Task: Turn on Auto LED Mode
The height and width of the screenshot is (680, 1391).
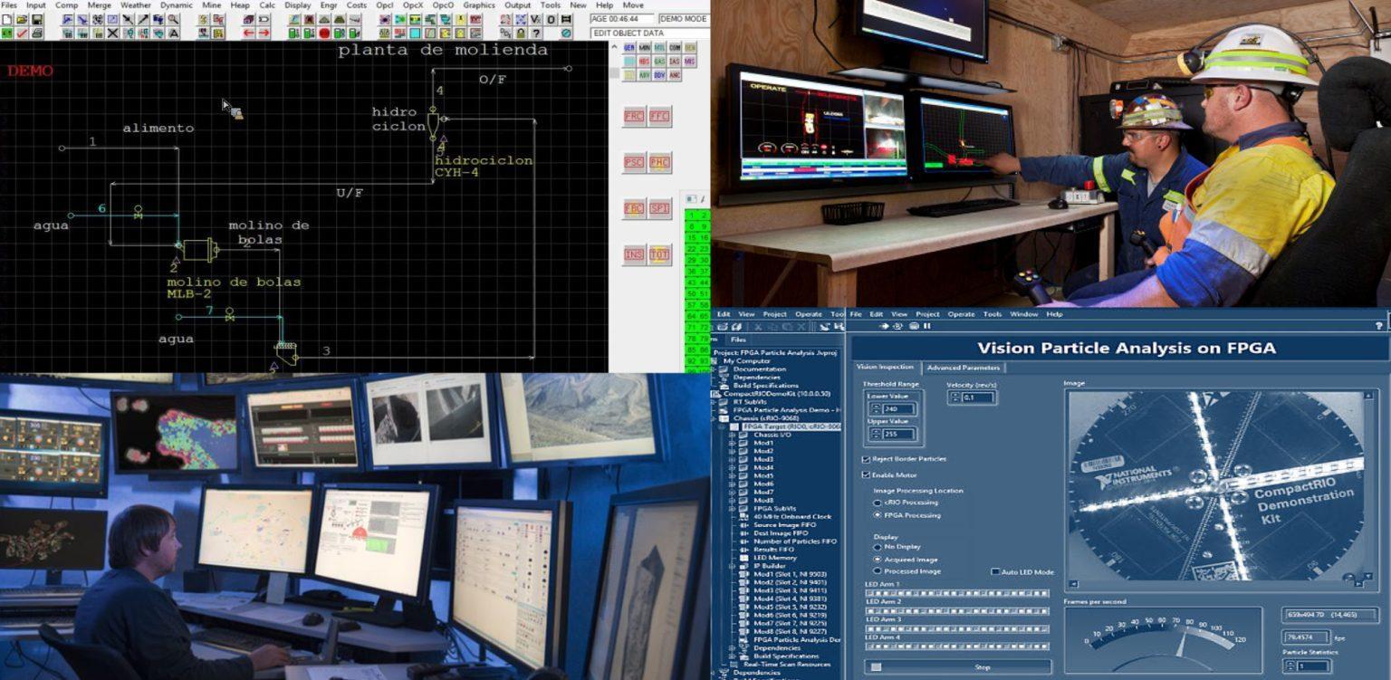Action: click(x=995, y=571)
